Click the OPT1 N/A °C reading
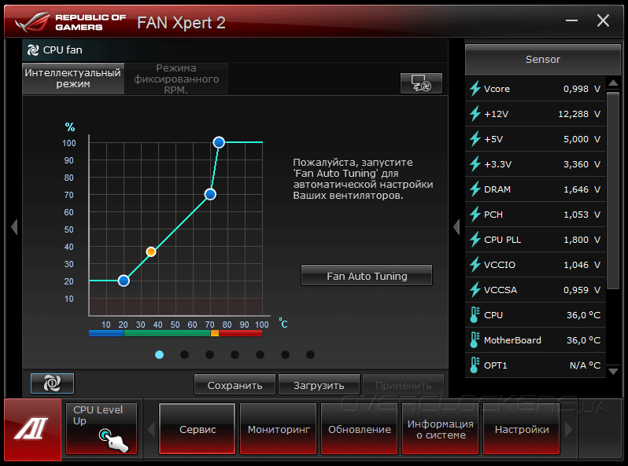Image resolution: width=628 pixels, height=466 pixels. (x=586, y=365)
